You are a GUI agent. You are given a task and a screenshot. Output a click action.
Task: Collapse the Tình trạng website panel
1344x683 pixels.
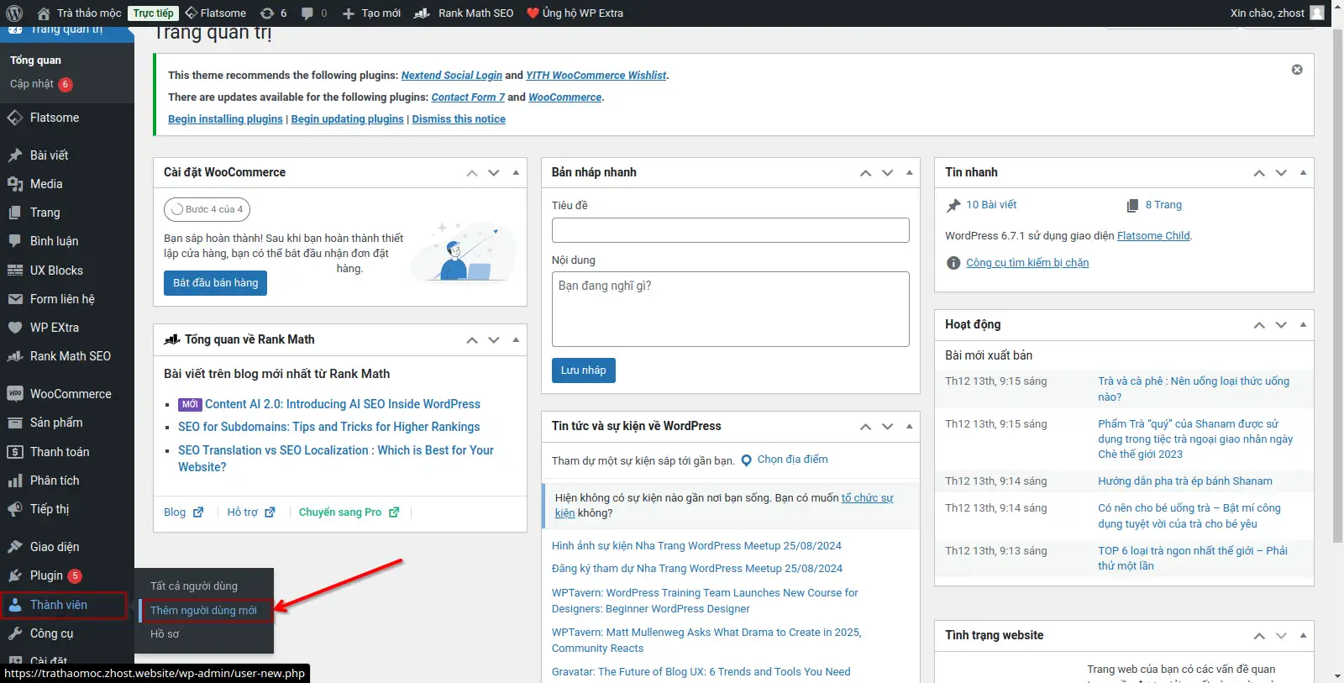click(x=1303, y=636)
